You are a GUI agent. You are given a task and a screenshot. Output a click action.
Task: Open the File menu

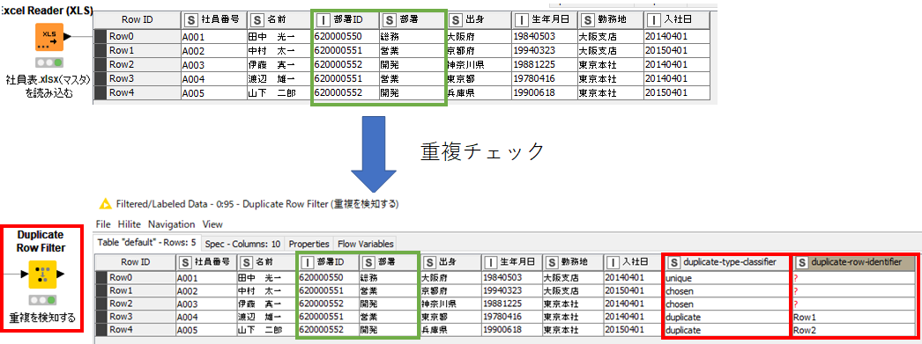103,224
